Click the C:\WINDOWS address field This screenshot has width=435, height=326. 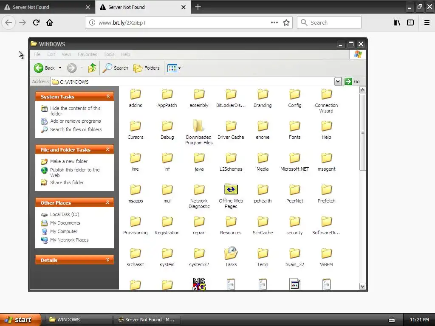[193, 82]
